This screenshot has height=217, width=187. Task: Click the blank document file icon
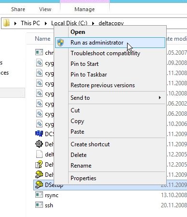pos(39,154)
